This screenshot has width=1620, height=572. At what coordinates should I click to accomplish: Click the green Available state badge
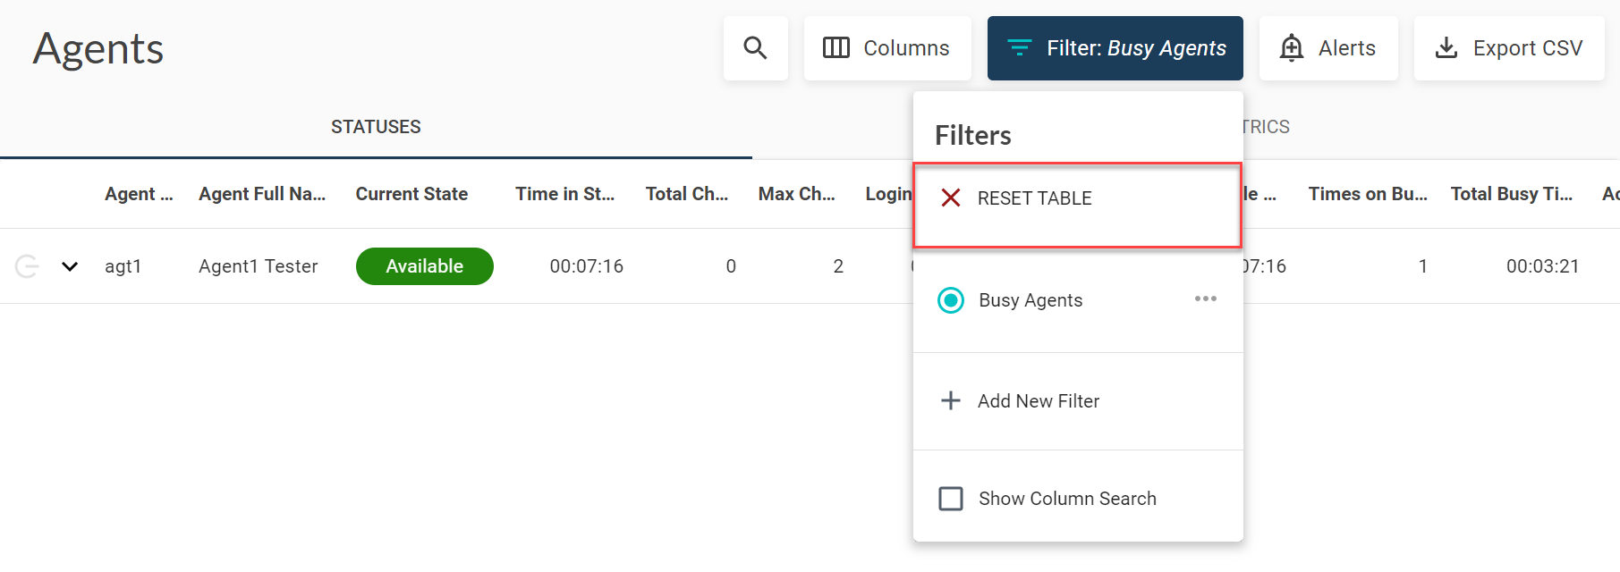click(x=424, y=266)
